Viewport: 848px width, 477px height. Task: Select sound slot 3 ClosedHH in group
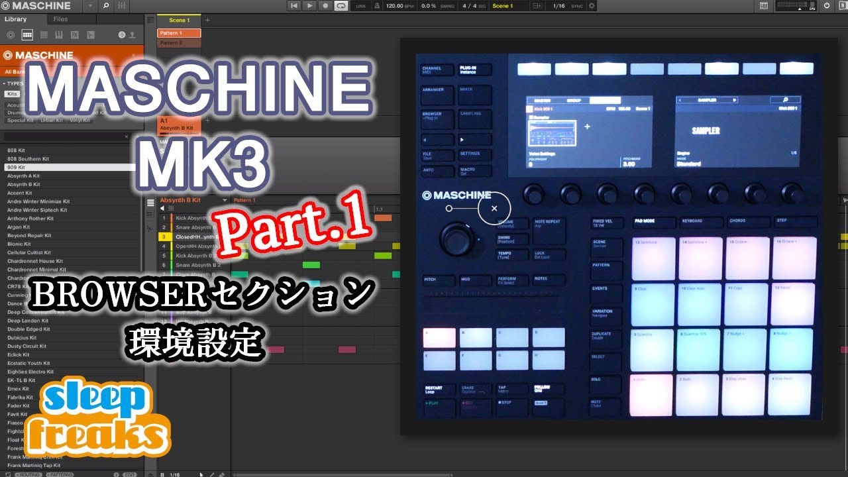pyautogui.click(x=194, y=237)
